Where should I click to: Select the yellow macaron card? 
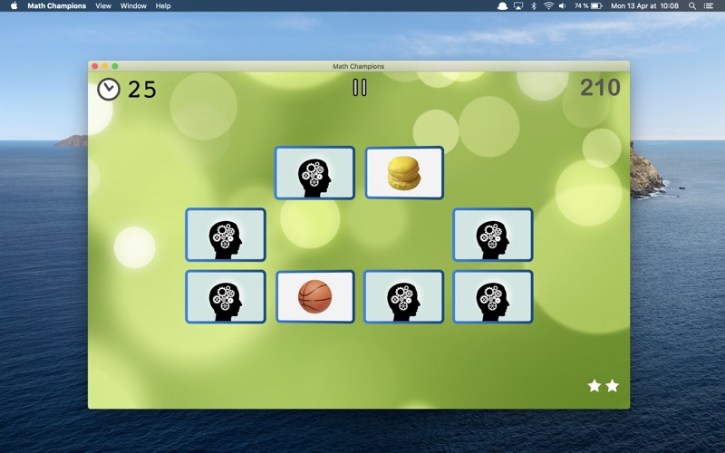coord(404,173)
